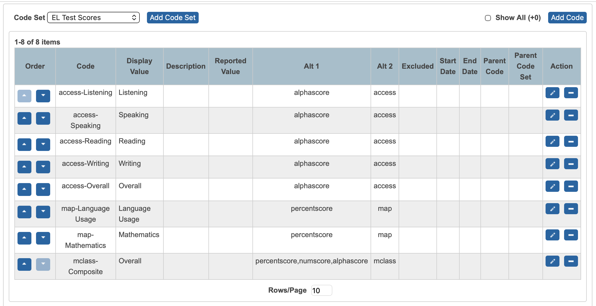Remove the map-Mathematics code
The width and height of the screenshot is (596, 306).
click(x=571, y=235)
